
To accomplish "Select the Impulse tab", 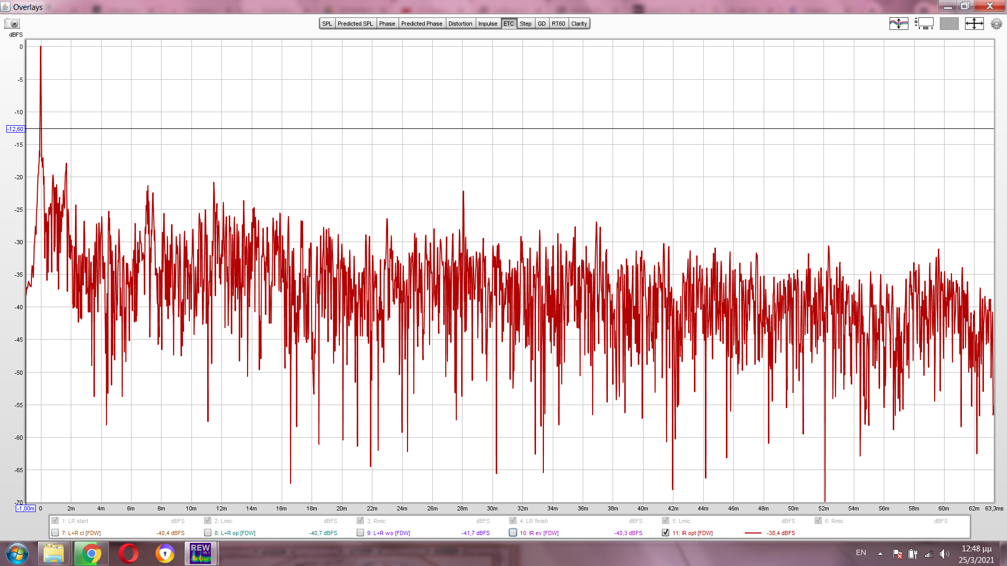I will pyautogui.click(x=487, y=24).
